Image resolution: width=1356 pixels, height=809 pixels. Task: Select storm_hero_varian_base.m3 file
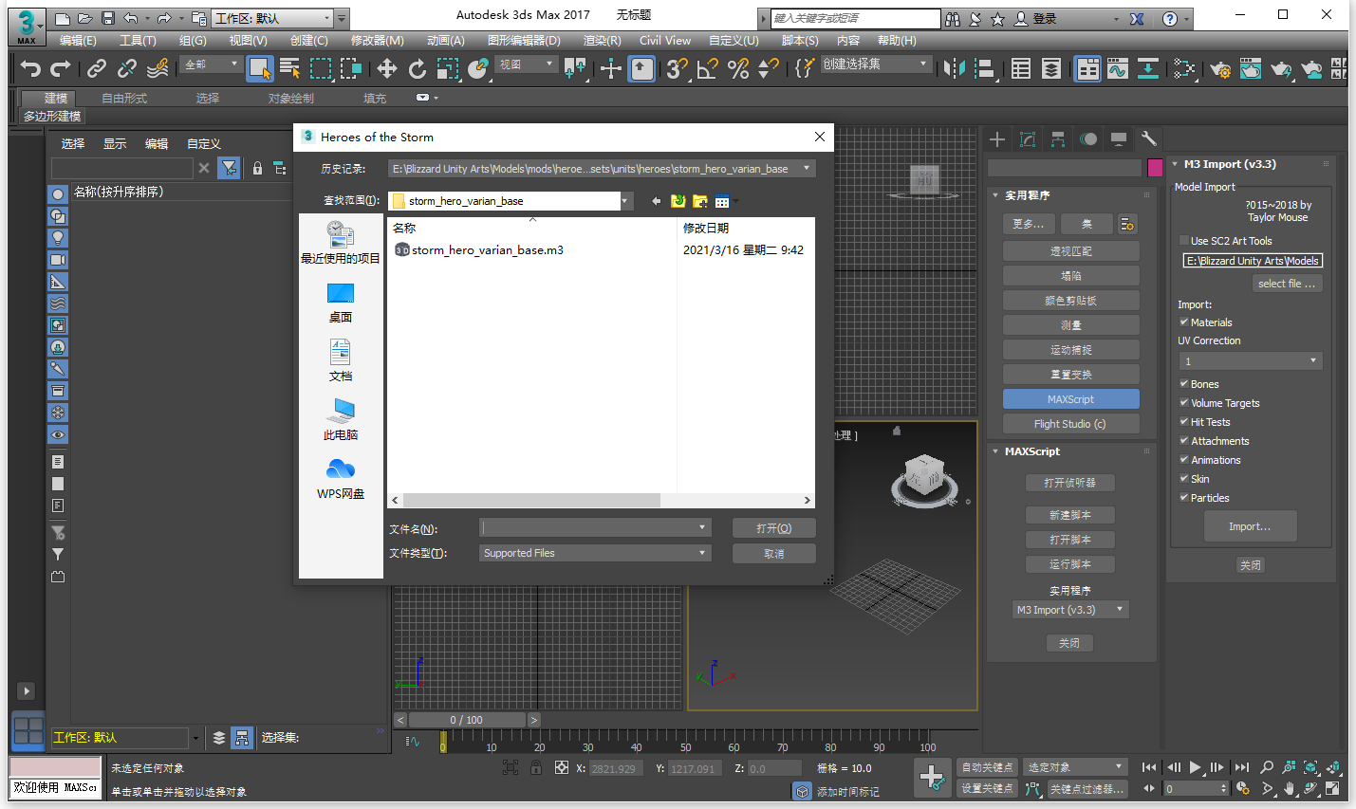(x=479, y=250)
